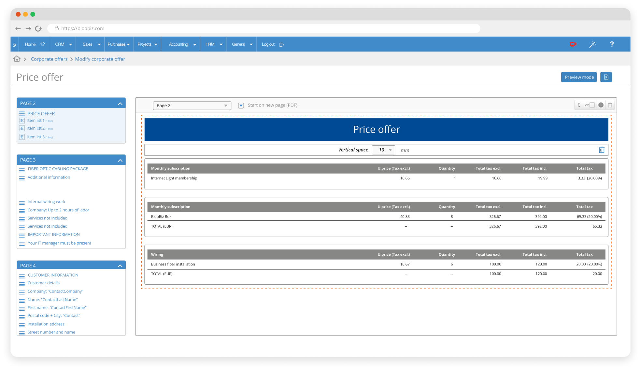Open the General menu
641x370 pixels.
click(242, 44)
